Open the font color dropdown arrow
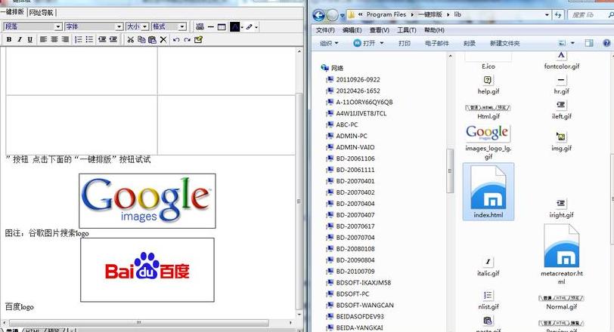The width and height of the screenshot is (614, 332). coord(242,27)
